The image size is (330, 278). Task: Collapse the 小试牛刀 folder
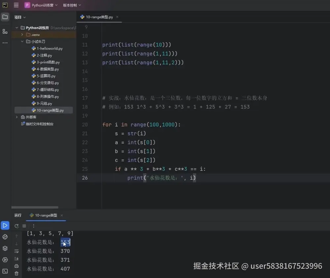coord(22,41)
